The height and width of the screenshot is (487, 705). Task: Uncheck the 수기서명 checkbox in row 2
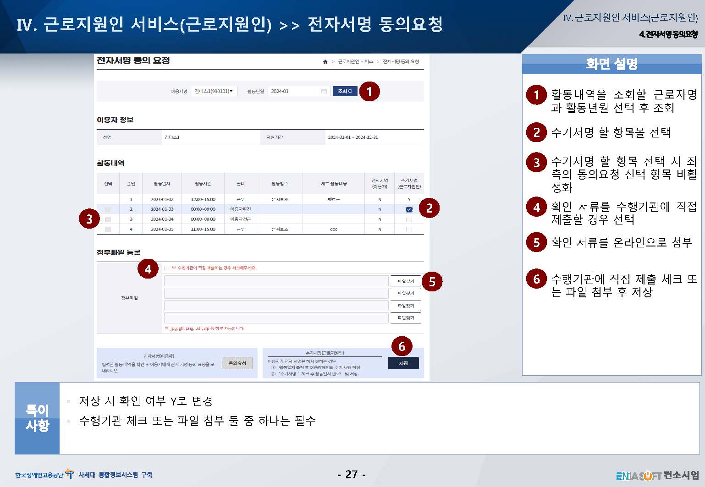click(409, 209)
